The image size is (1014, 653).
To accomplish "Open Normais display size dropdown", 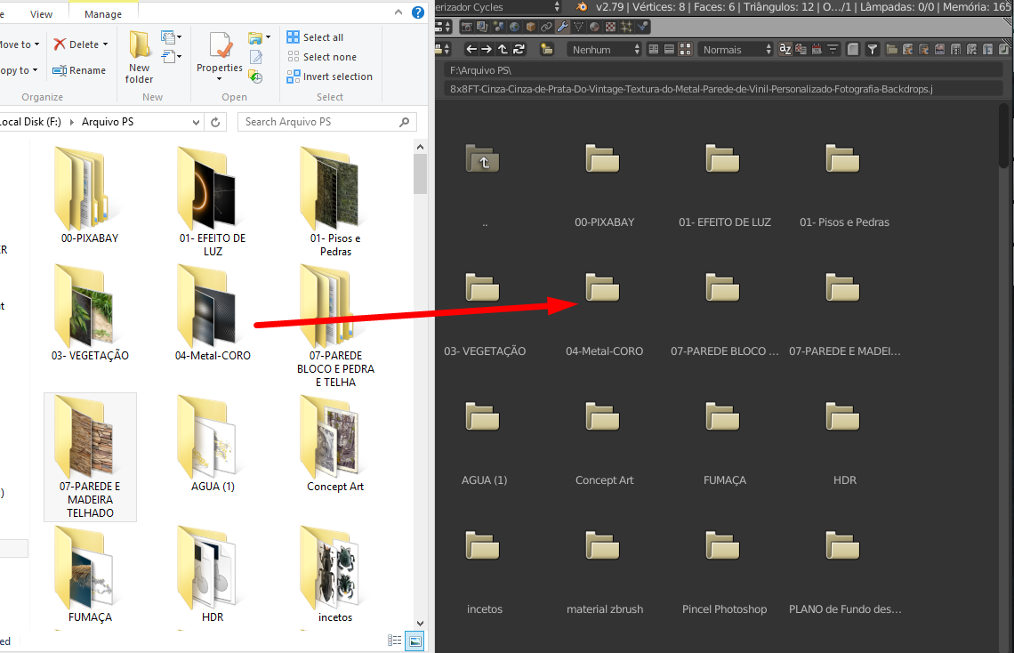I will pyautogui.click(x=736, y=49).
